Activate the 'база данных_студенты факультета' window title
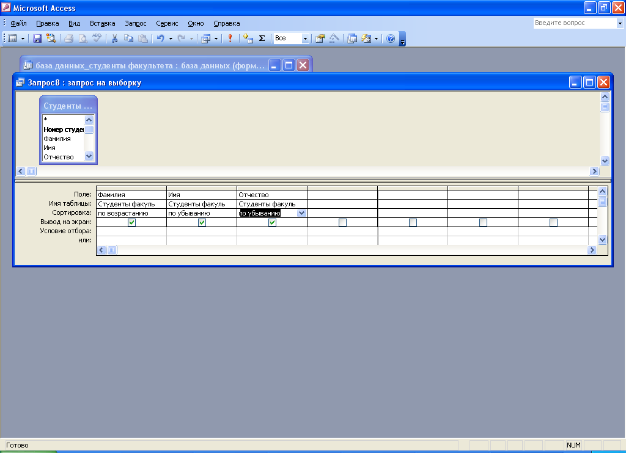Image resolution: width=626 pixels, height=453 pixels. [150, 65]
